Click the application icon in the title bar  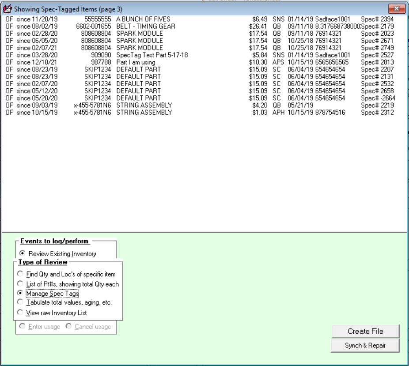(7, 9)
